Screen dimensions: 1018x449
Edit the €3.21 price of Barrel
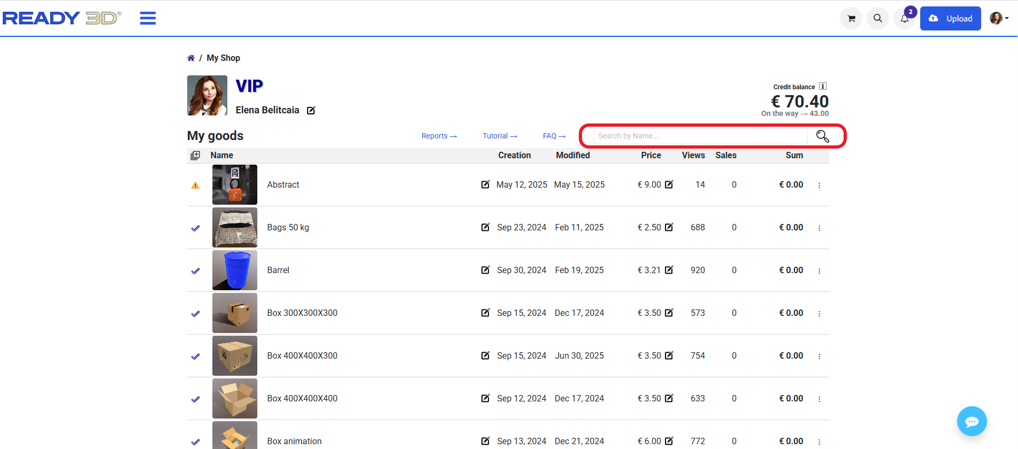(669, 270)
